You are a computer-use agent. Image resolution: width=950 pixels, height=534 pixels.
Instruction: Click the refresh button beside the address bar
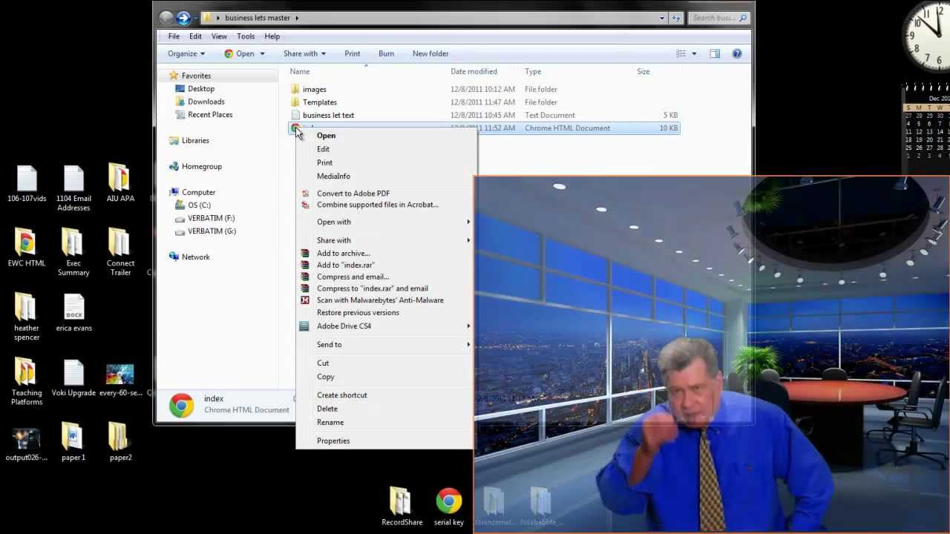tap(675, 18)
